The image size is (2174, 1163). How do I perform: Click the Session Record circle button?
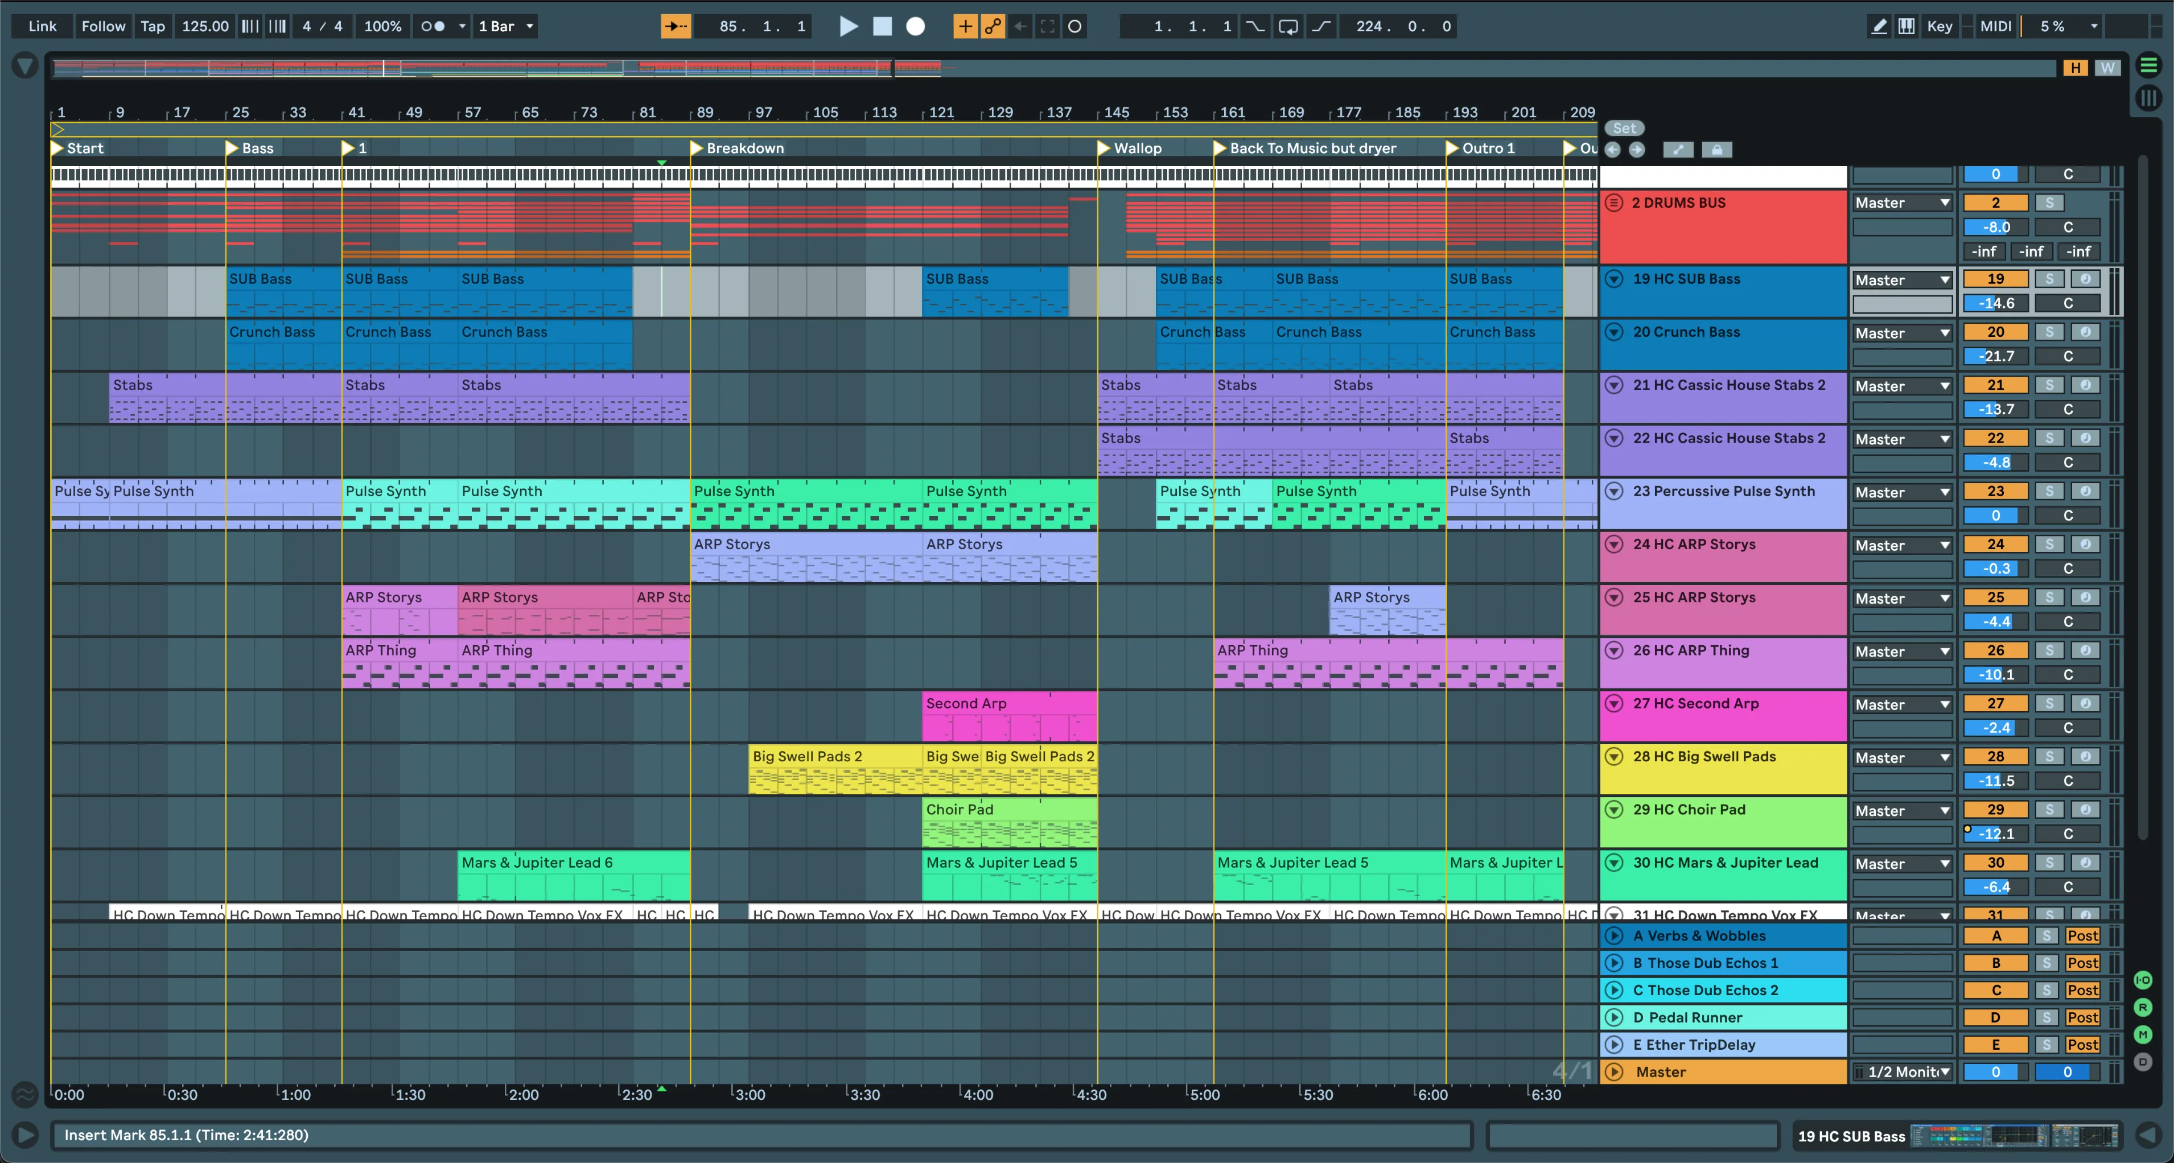click(1074, 26)
